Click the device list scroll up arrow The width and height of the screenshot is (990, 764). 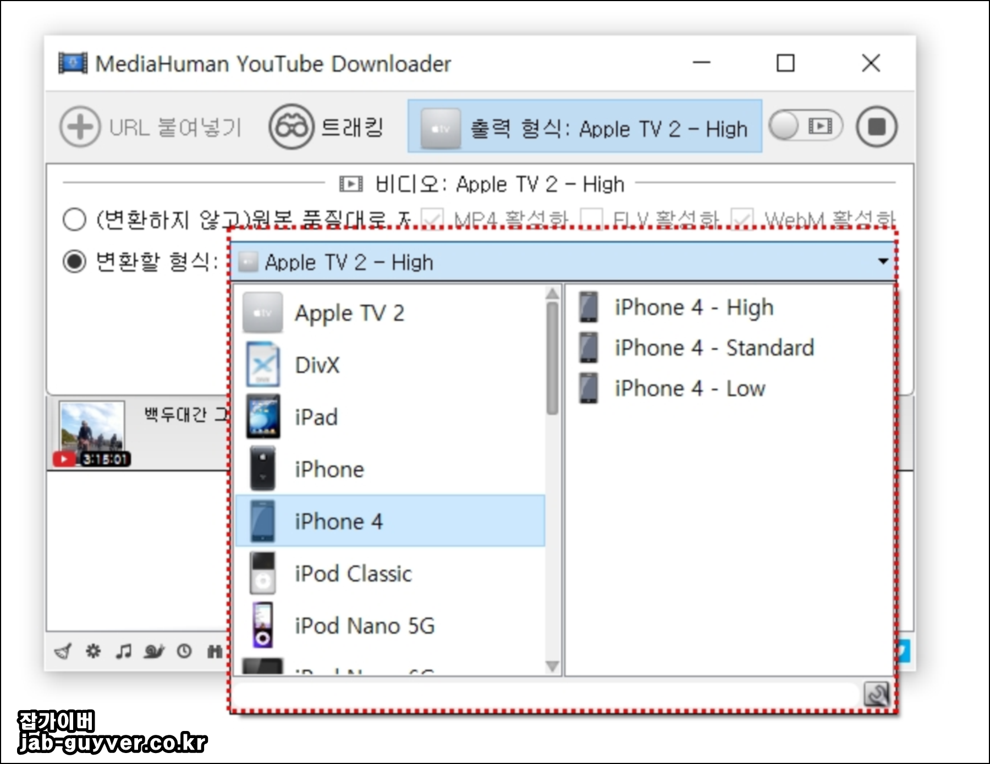click(x=552, y=294)
